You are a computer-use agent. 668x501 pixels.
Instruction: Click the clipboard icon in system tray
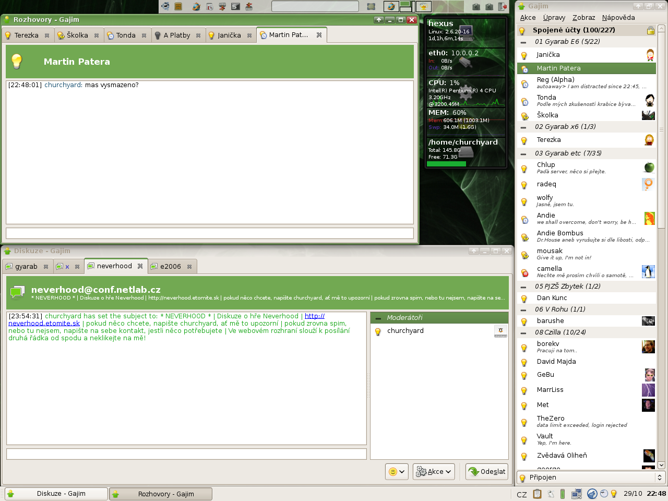pos(537,494)
